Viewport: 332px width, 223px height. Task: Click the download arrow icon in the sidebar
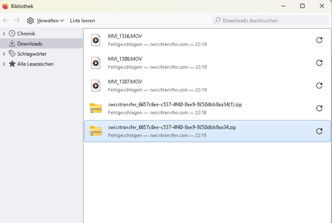pos(12,43)
